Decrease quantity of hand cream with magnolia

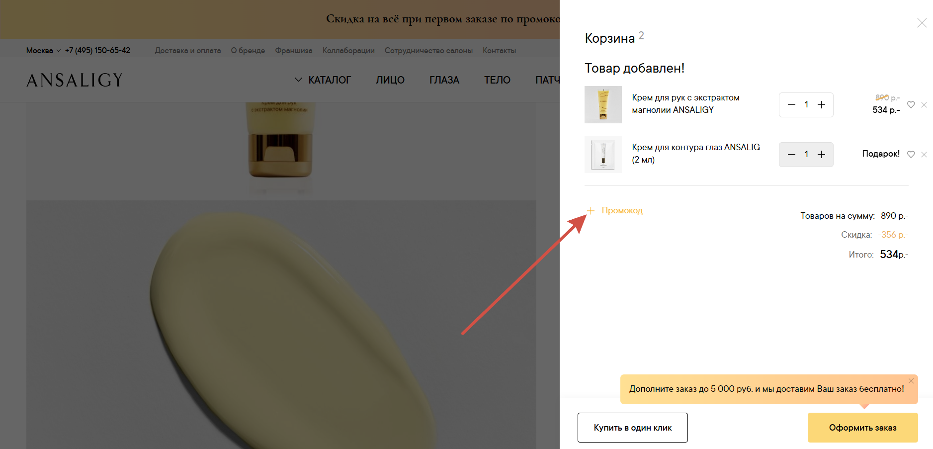tap(792, 105)
